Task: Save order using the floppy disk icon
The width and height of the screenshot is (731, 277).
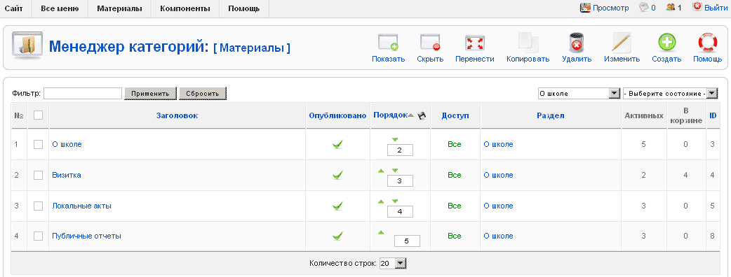Action: click(422, 115)
